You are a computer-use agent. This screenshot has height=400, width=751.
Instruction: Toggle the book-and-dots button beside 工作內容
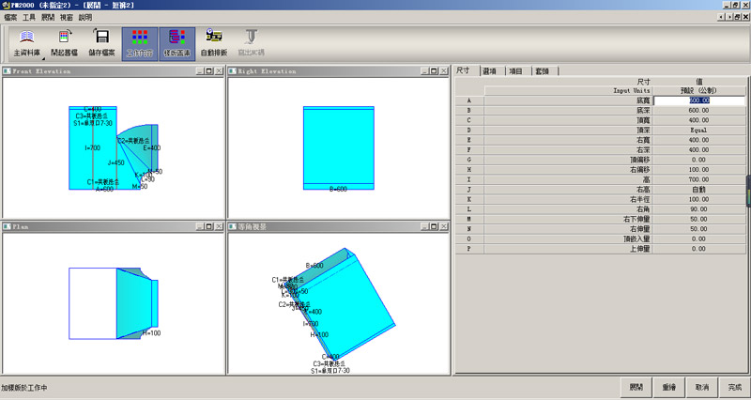pyautogui.click(x=176, y=43)
